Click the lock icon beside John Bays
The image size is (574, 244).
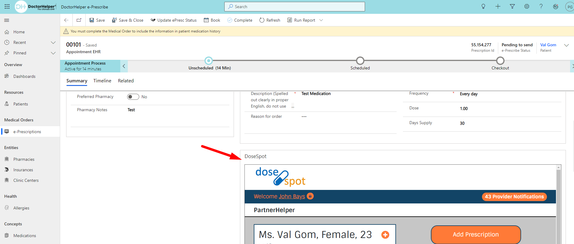(x=310, y=196)
